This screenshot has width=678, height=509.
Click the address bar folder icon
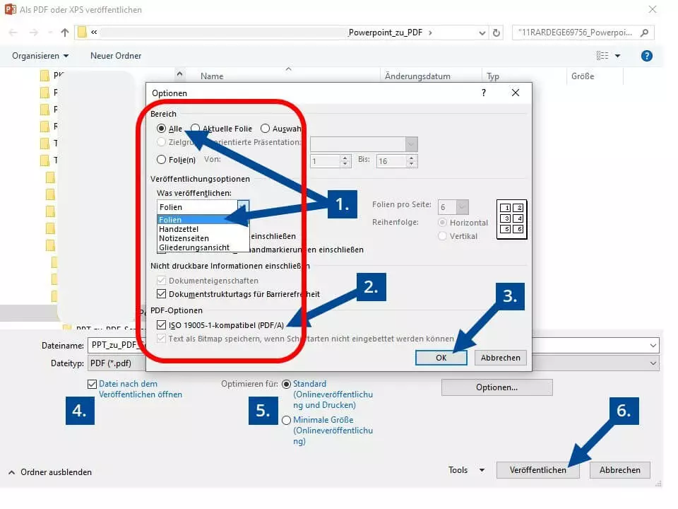tap(82, 33)
